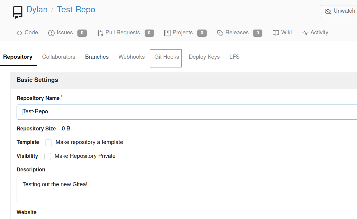Click the Make Repository Private label
Image resolution: width=357 pixels, height=219 pixels.
[x=85, y=156]
